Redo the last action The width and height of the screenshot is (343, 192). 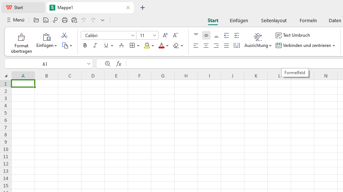click(93, 20)
